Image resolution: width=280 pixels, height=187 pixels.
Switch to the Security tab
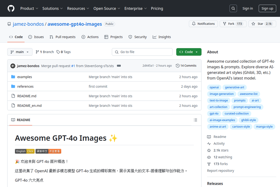point(137,37)
